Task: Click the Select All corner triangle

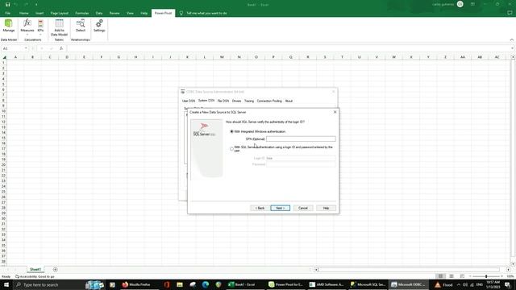Action: pos(5,57)
